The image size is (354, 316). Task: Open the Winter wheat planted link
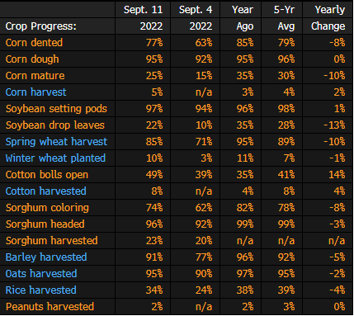[x=55, y=158]
